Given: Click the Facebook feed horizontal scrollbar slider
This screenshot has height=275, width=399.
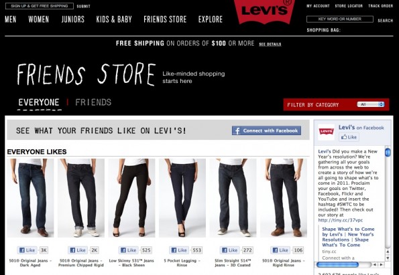Looking at the screenshot, I should 337,264.
